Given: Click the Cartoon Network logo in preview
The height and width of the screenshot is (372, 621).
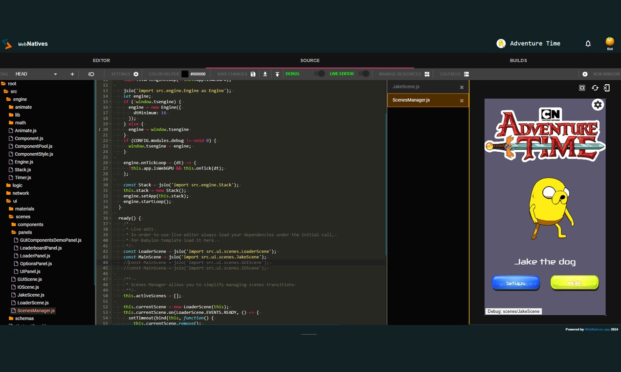Looking at the screenshot, I should tap(550, 115).
